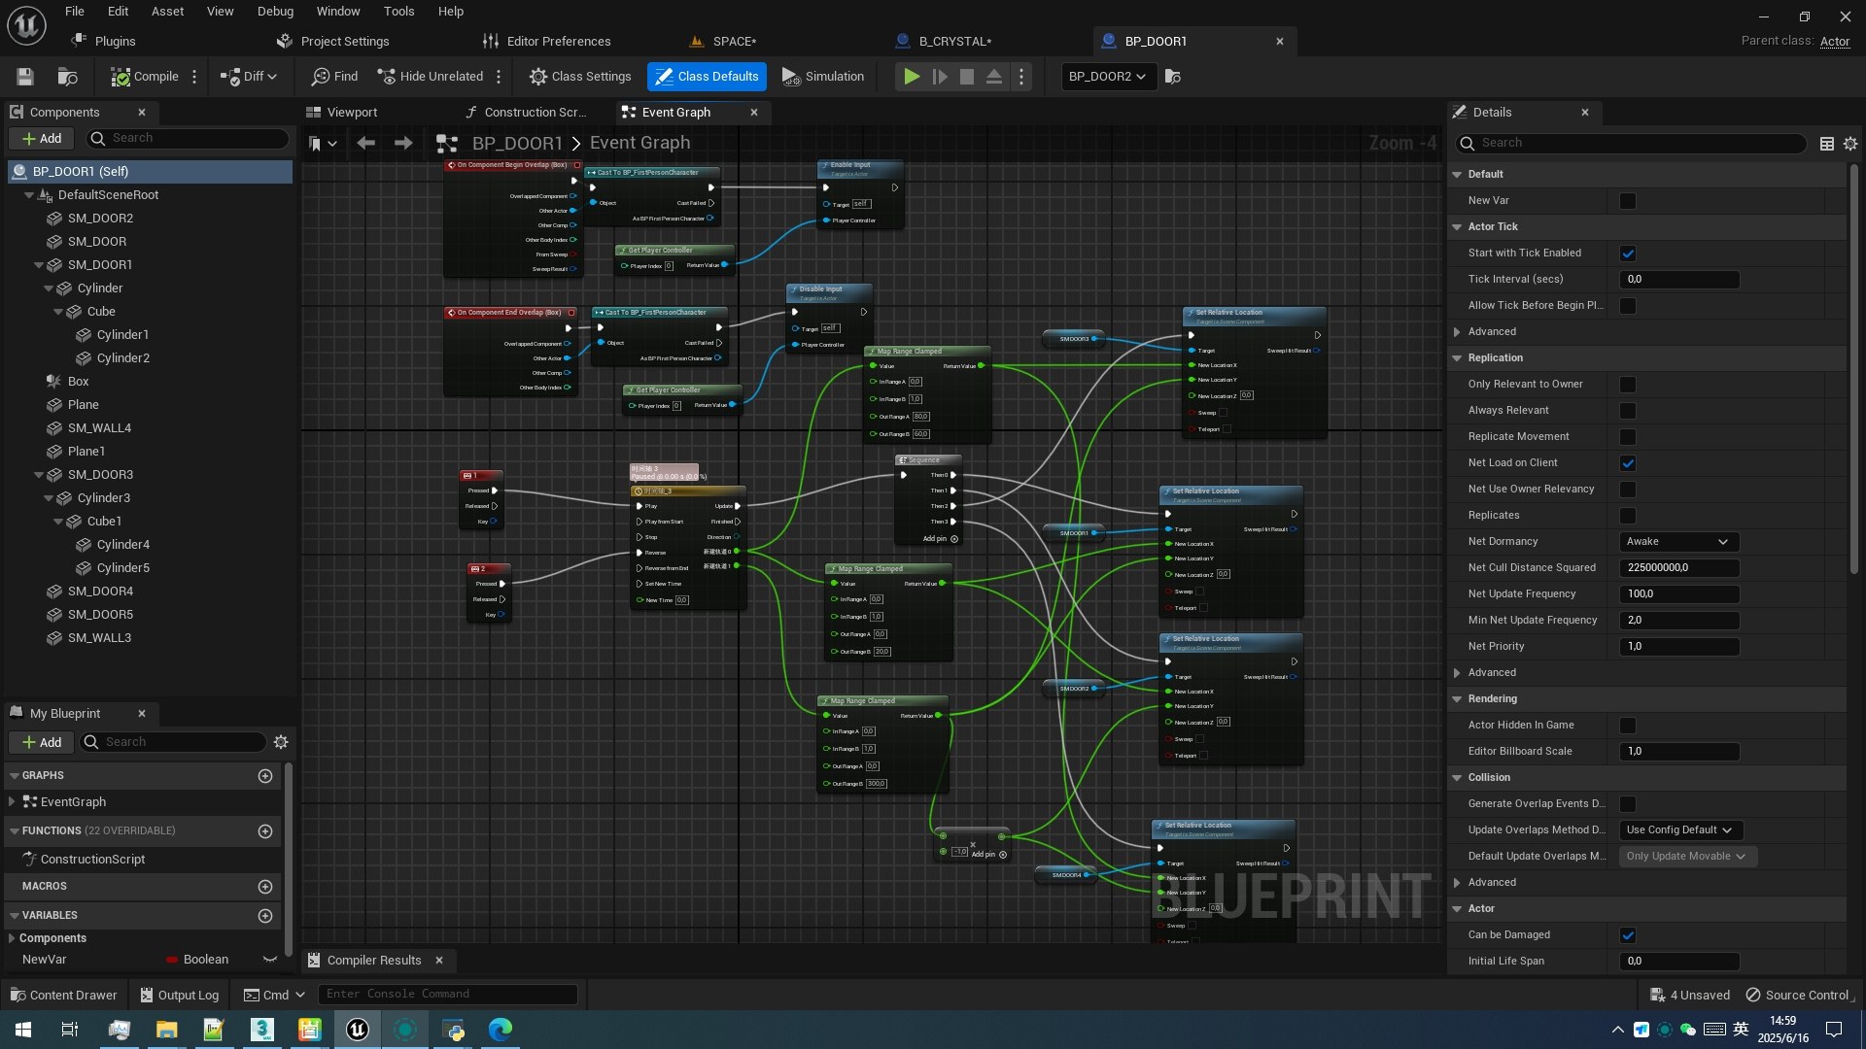Open the Net Dormancy dropdown
Image resolution: width=1866 pixels, height=1049 pixels.
[1678, 542]
